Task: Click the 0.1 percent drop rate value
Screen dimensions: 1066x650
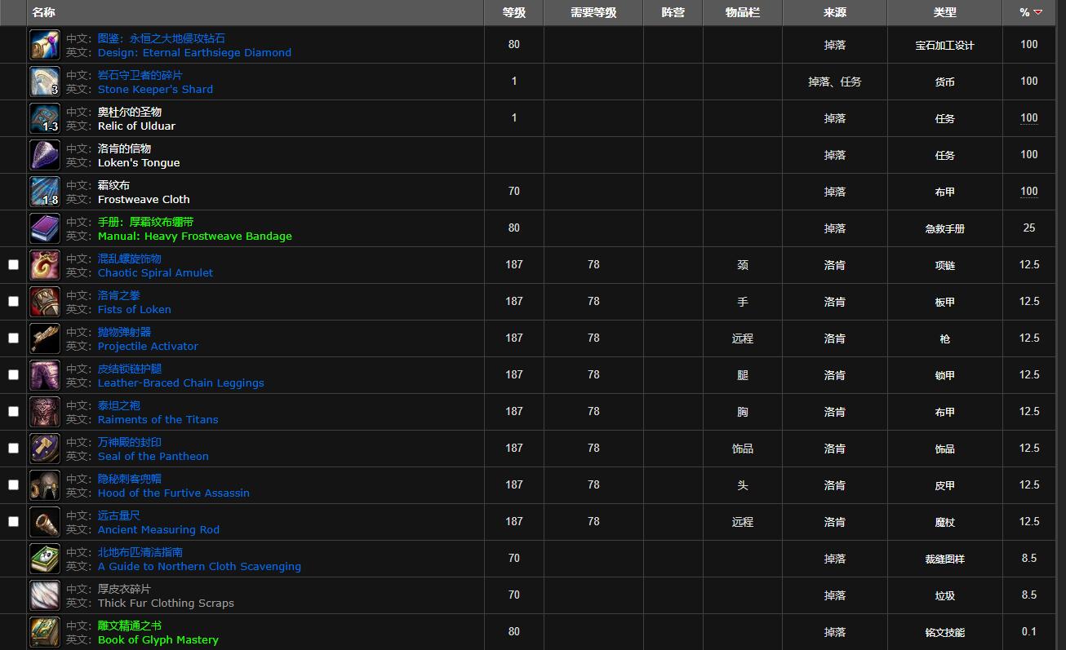Action: point(1029,631)
